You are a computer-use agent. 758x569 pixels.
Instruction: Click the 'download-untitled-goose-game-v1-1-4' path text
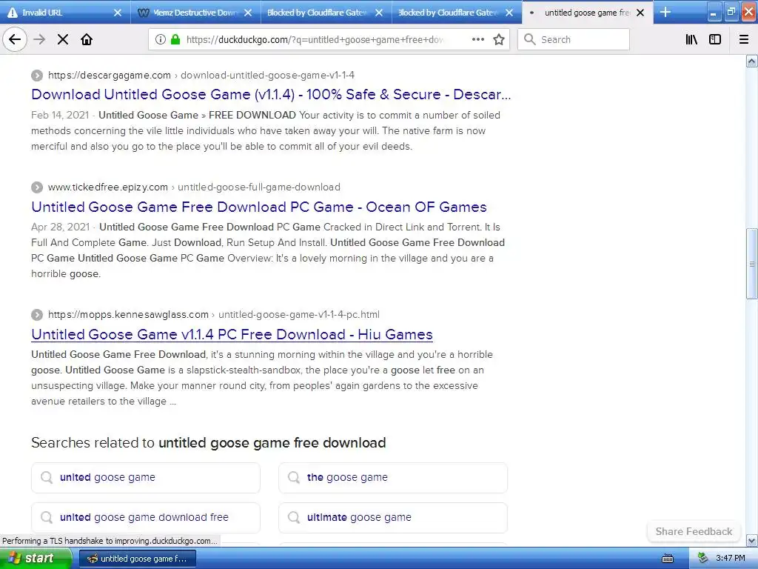click(x=267, y=76)
